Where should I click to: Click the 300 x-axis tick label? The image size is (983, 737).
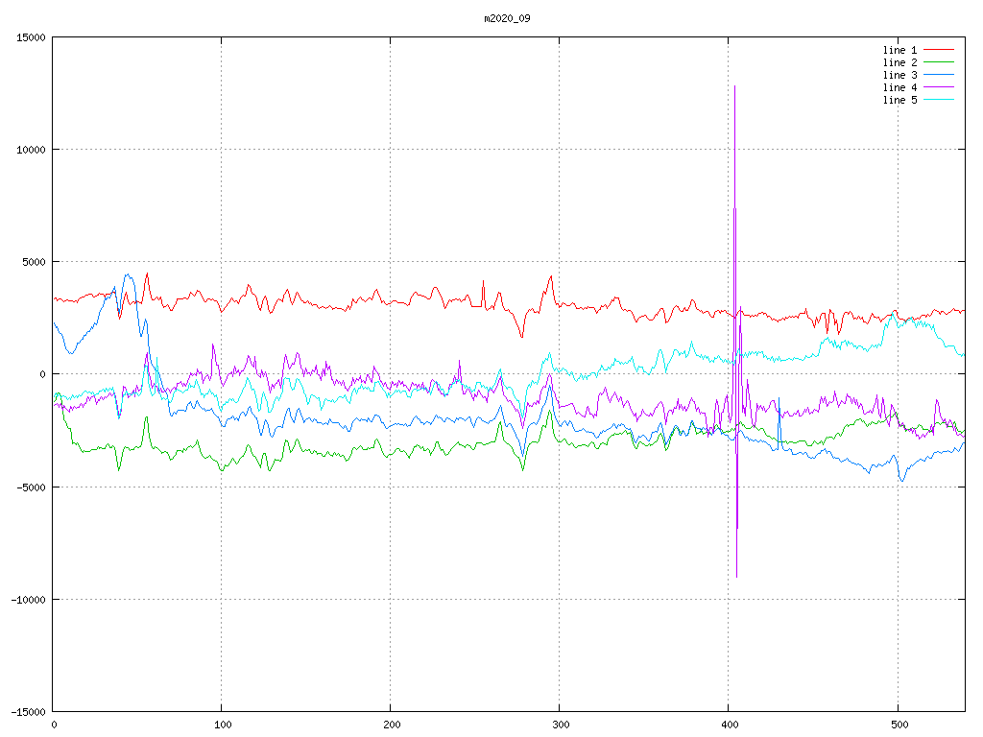click(x=560, y=725)
